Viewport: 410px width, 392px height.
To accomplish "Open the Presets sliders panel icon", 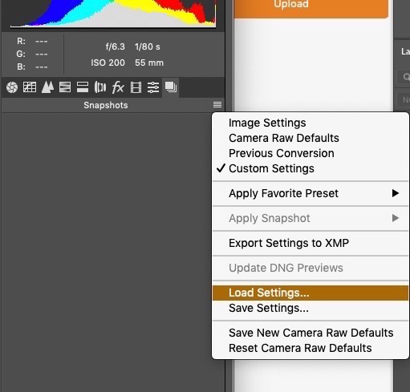I will coord(153,87).
